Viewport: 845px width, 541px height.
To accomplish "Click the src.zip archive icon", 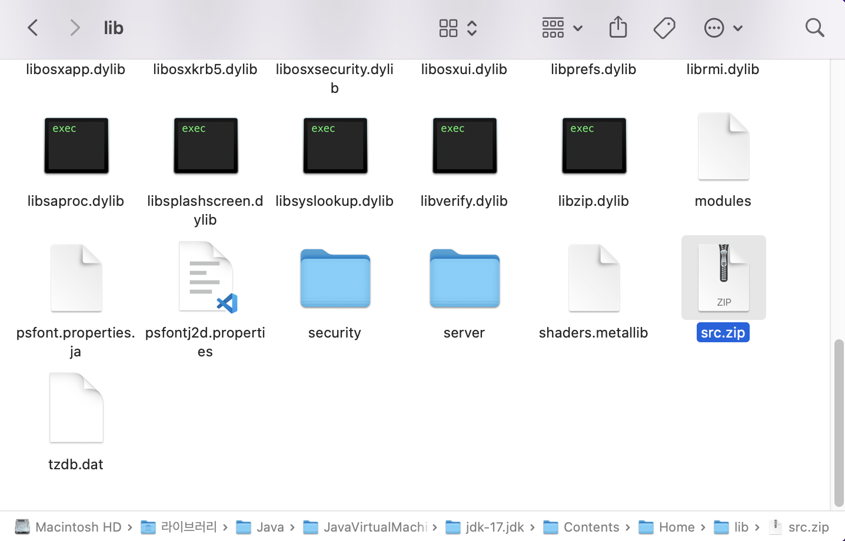I will (724, 278).
